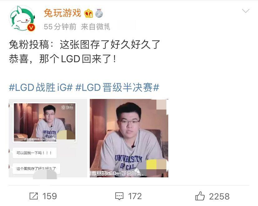Like the post with thumbs-up icon
This screenshot has height=206, width=258.
click(200, 196)
